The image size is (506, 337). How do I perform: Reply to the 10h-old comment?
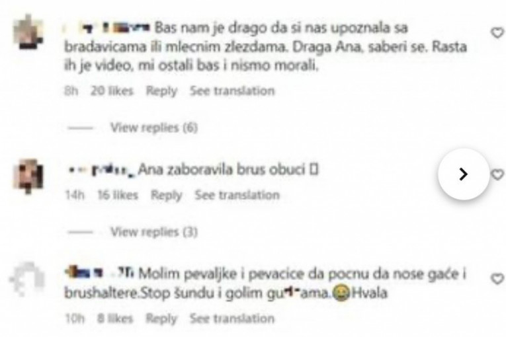[x=161, y=318]
